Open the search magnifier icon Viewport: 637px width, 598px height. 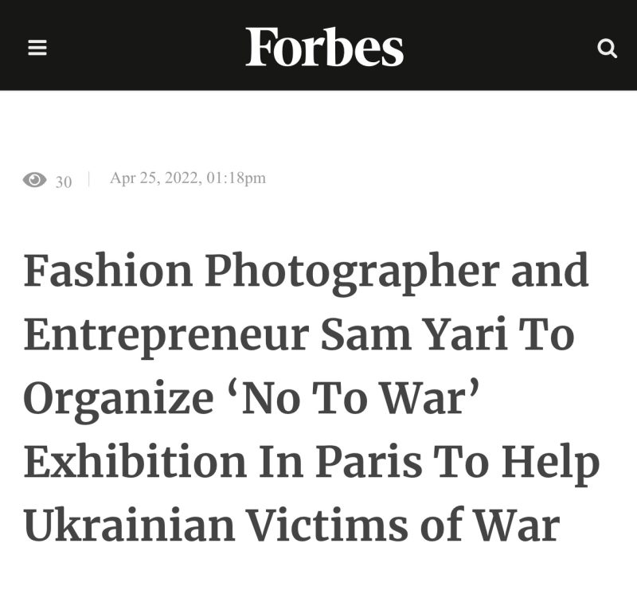coord(607,49)
